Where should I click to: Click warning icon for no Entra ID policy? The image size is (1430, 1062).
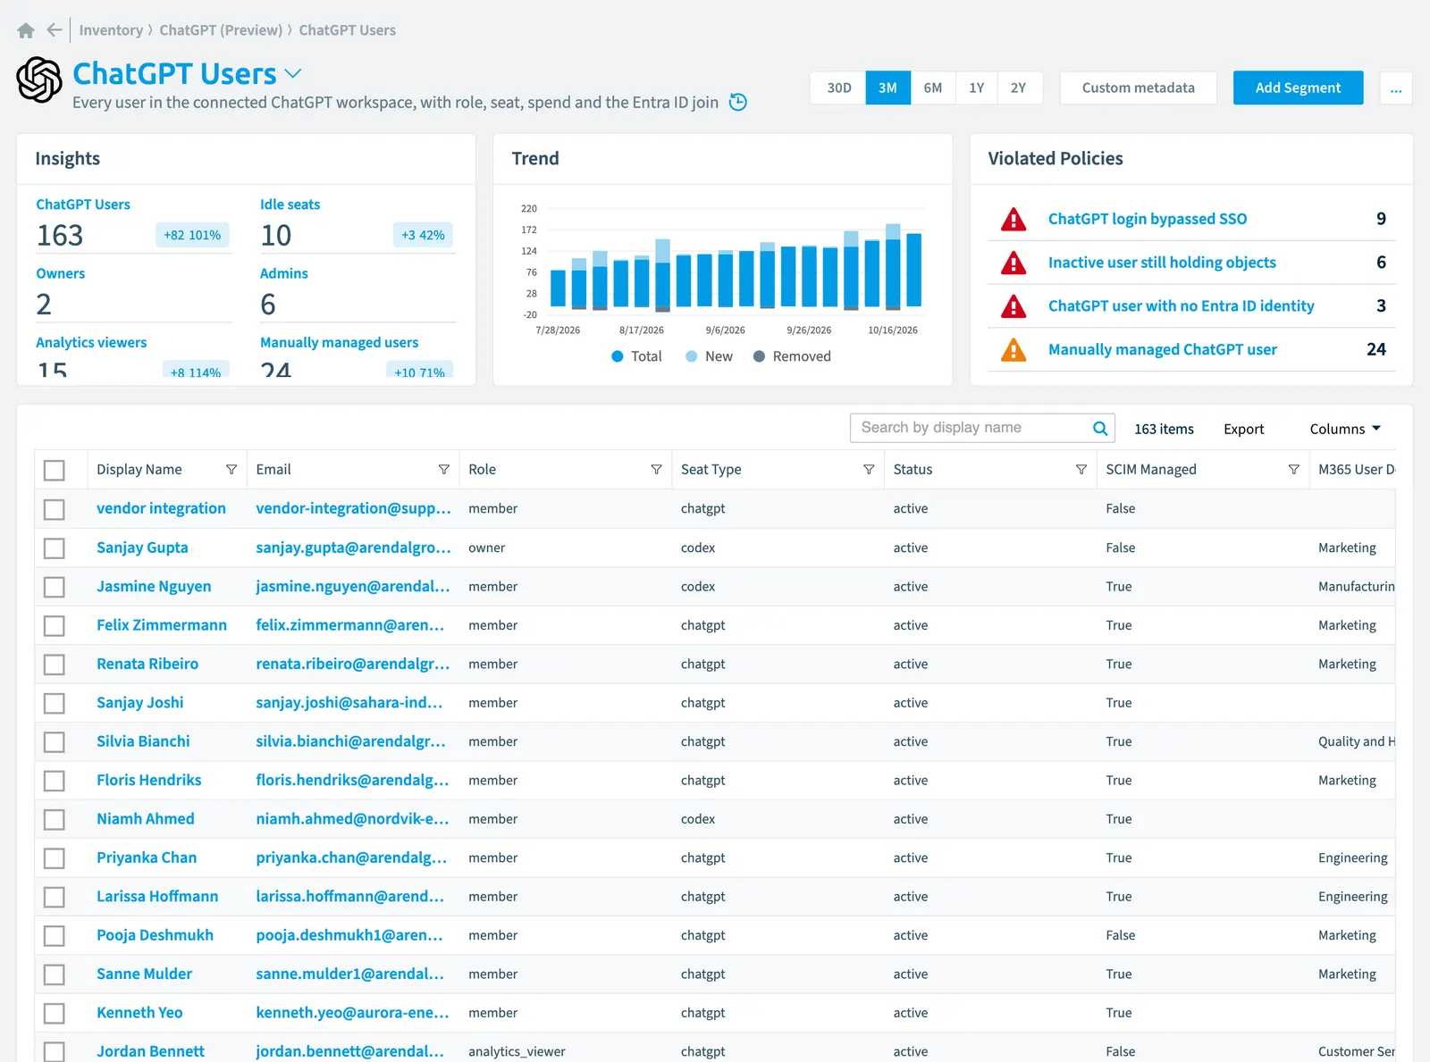1014,306
